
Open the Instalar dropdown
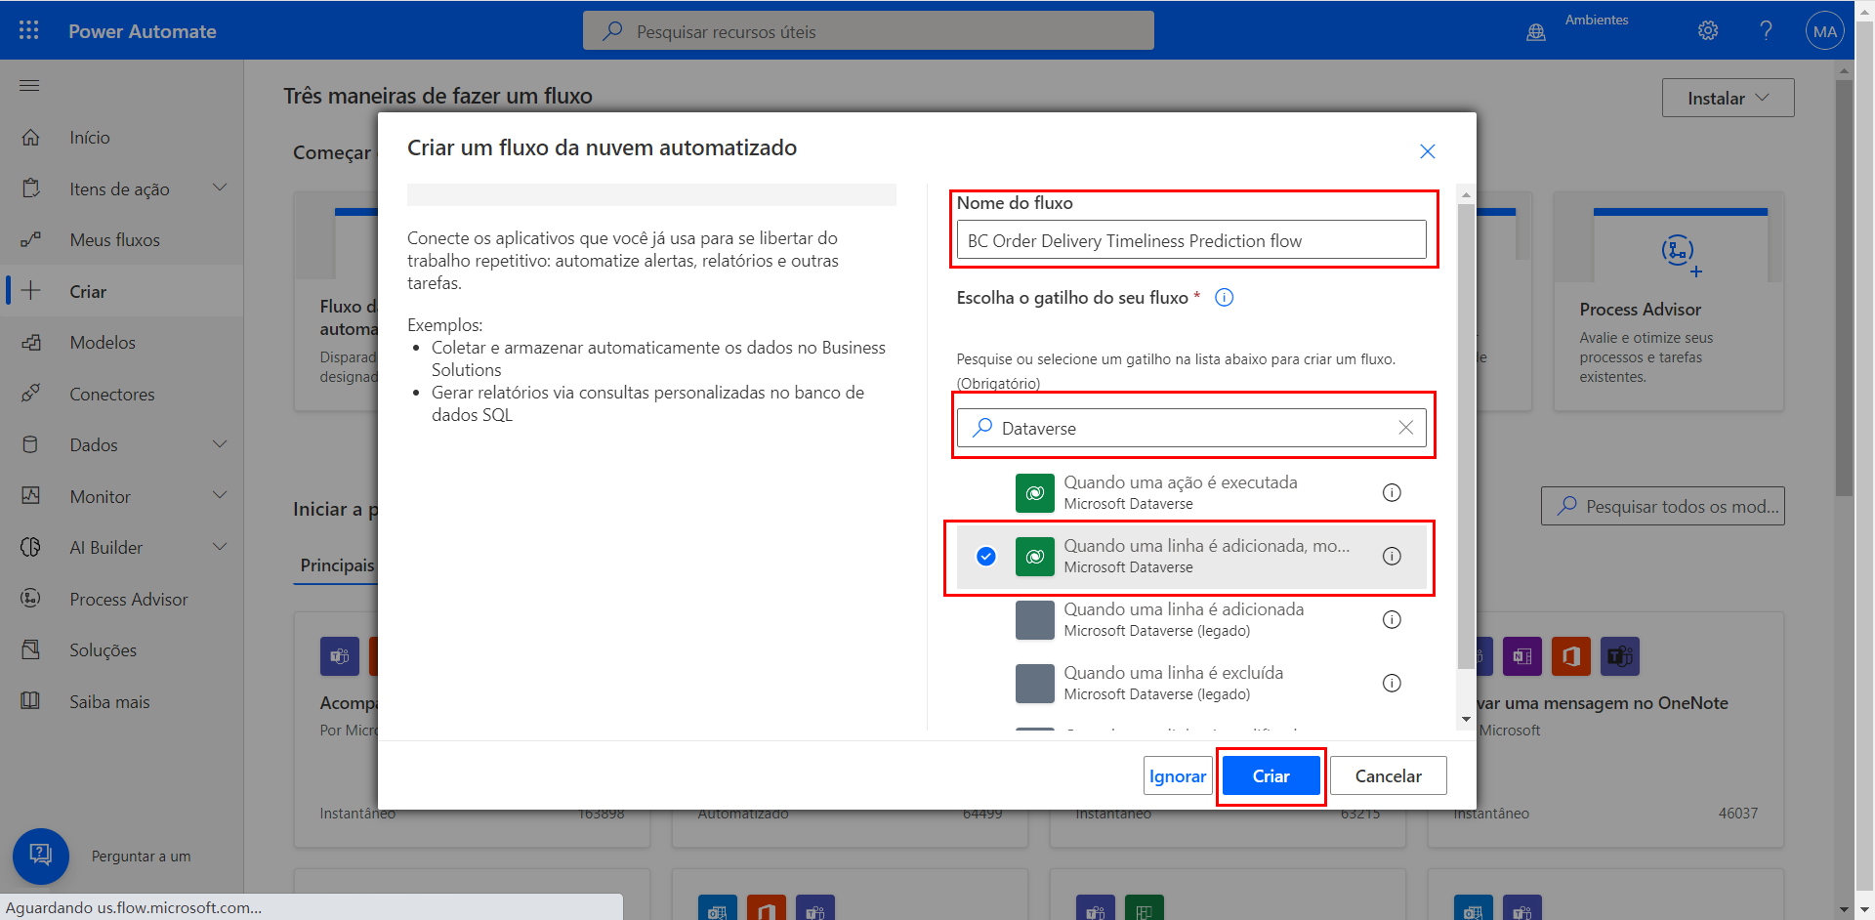(1728, 98)
